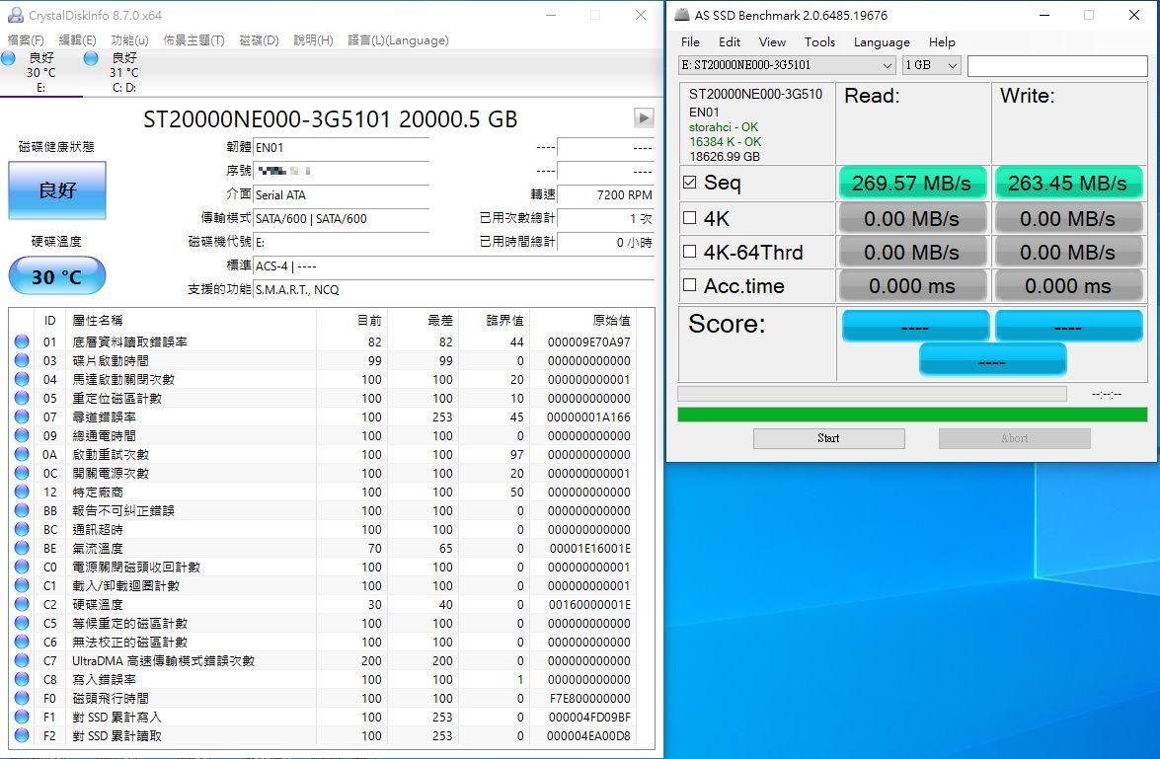The image size is (1160, 759).
Task: Enable the 4K benchmark checkbox
Action: [689, 217]
